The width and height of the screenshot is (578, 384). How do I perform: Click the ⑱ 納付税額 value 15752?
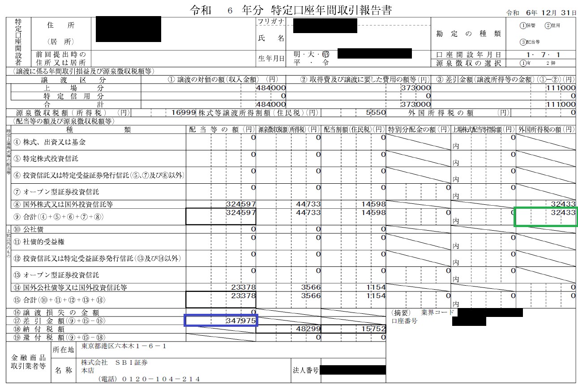[373, 329]
